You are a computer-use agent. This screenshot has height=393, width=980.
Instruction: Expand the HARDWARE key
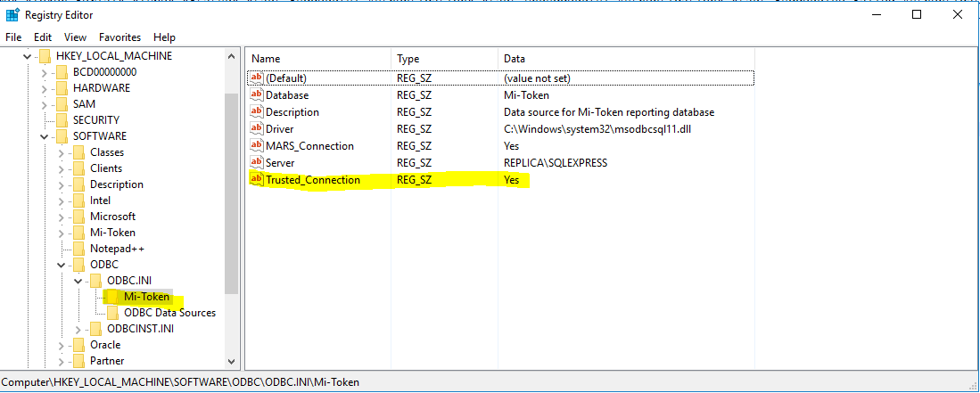pyautogui.click(x=44, y=88)
